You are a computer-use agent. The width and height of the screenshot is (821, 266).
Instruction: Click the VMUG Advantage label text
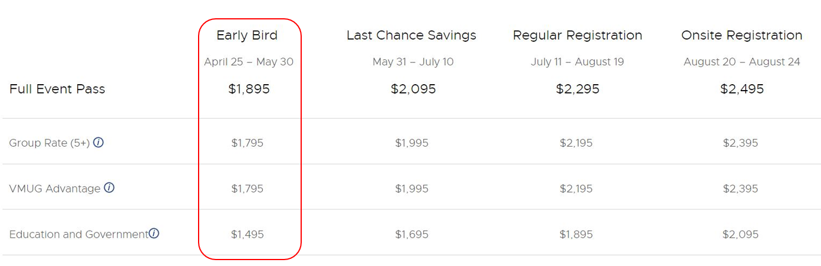point(55,189)
